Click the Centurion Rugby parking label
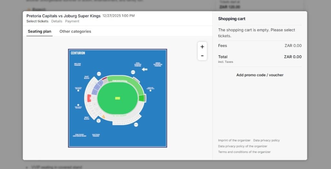Viewport: 331px width, 169px height. pyautogui.click(x=80, y=135)
